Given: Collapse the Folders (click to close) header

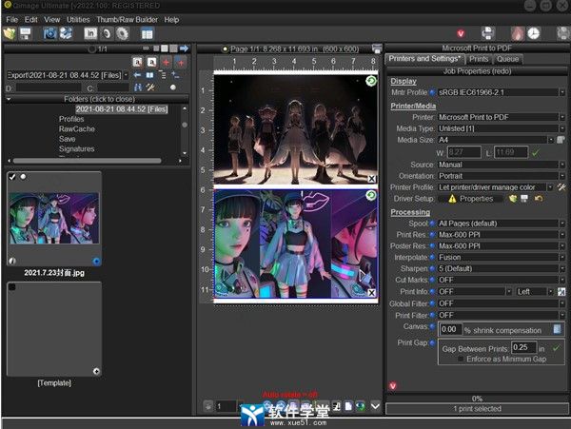Looking at the screenshot, I should click(x=97, y=99).
